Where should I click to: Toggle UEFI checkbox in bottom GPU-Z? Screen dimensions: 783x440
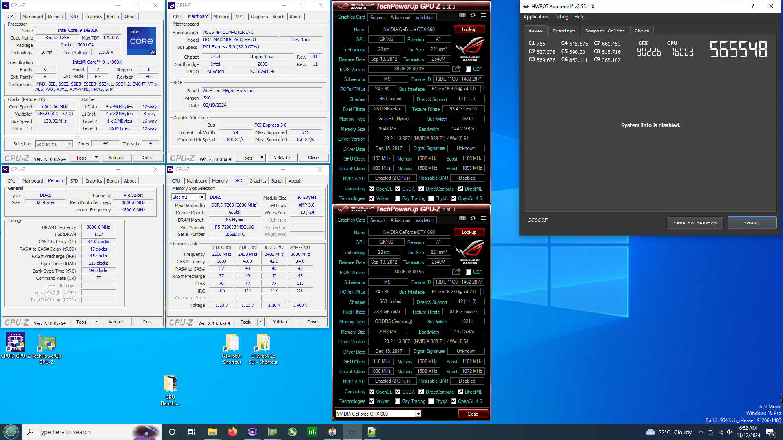pyautogui.click(x=468, y=272)
